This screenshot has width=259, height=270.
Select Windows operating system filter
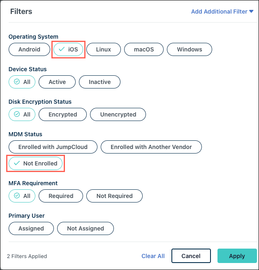[x=190, y=49]
